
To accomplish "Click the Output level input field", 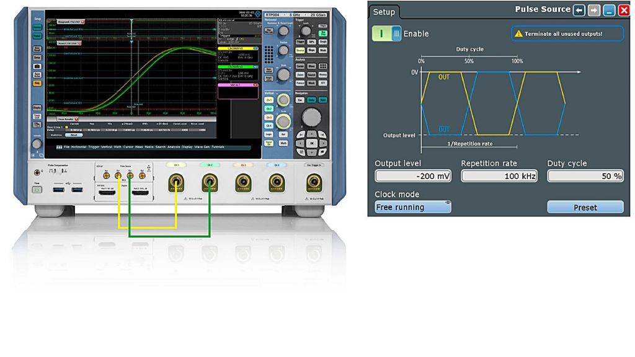I will [x=412, y=176].
